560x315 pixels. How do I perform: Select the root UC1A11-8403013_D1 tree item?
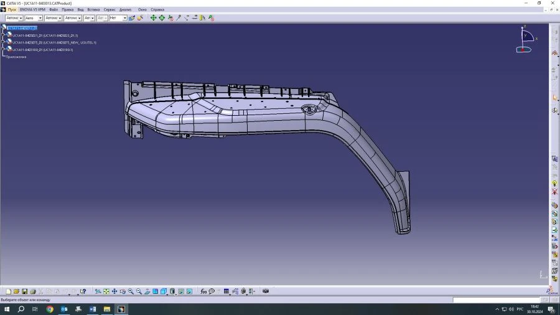pyautogui.click(x=22, y=29)
